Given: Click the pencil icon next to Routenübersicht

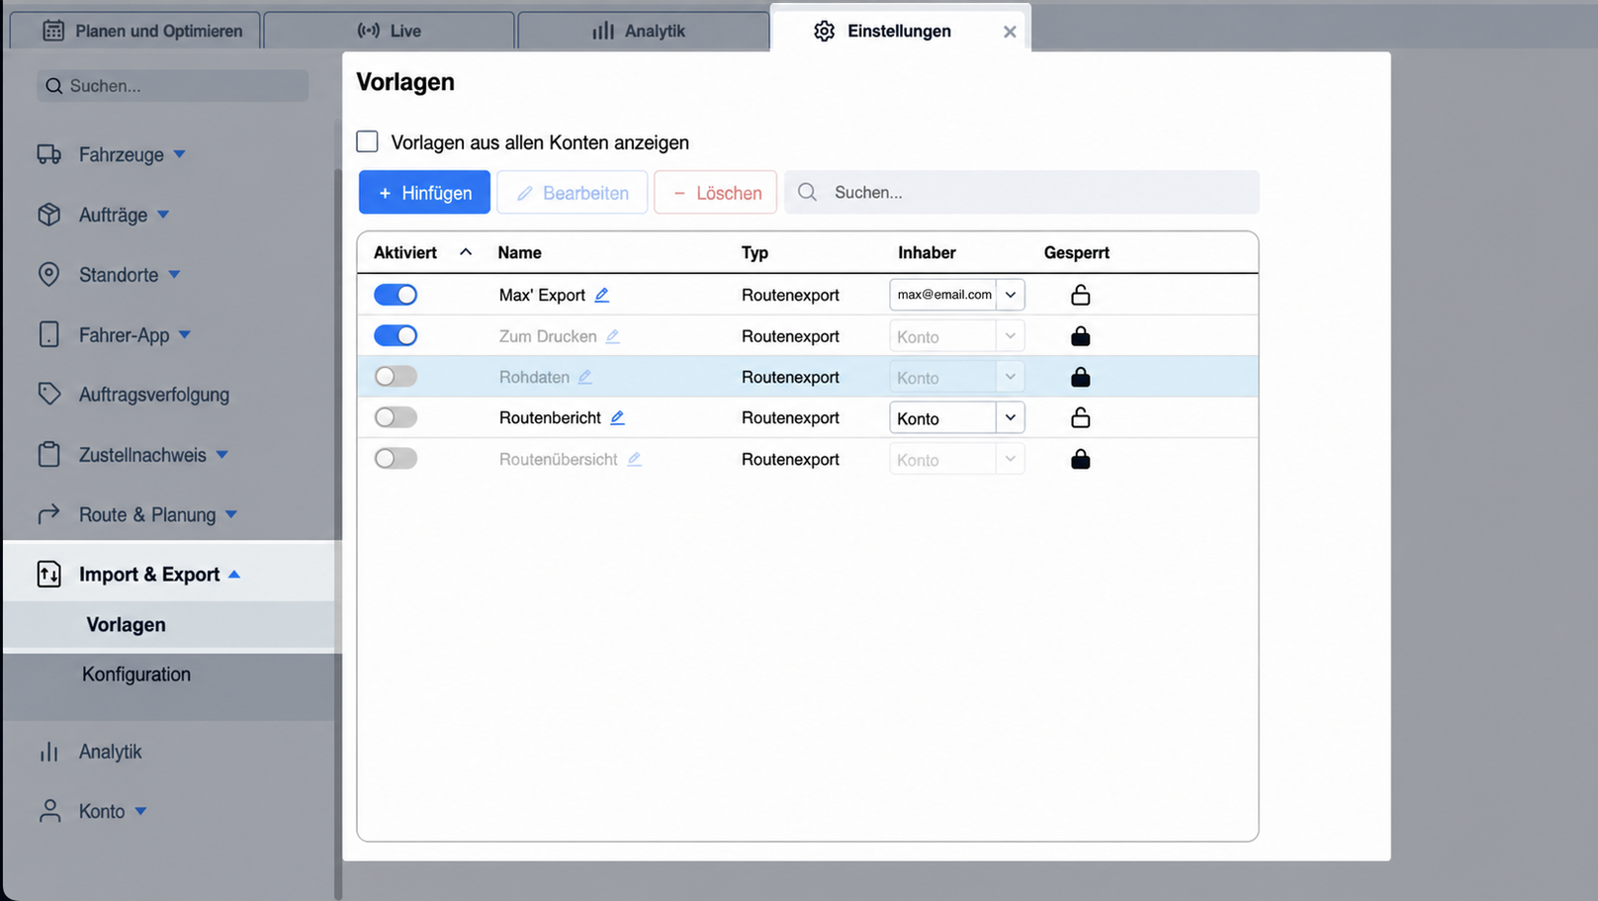Looking at the screenshot, I should pyautogui.click(x=634, y=459).
